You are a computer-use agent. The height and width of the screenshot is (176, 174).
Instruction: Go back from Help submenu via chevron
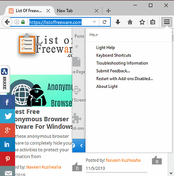coord(81,145)
